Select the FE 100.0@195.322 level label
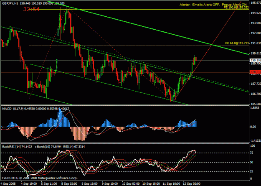Image resolution: width=261 pixels, height=186 pixels. point(236,8)
